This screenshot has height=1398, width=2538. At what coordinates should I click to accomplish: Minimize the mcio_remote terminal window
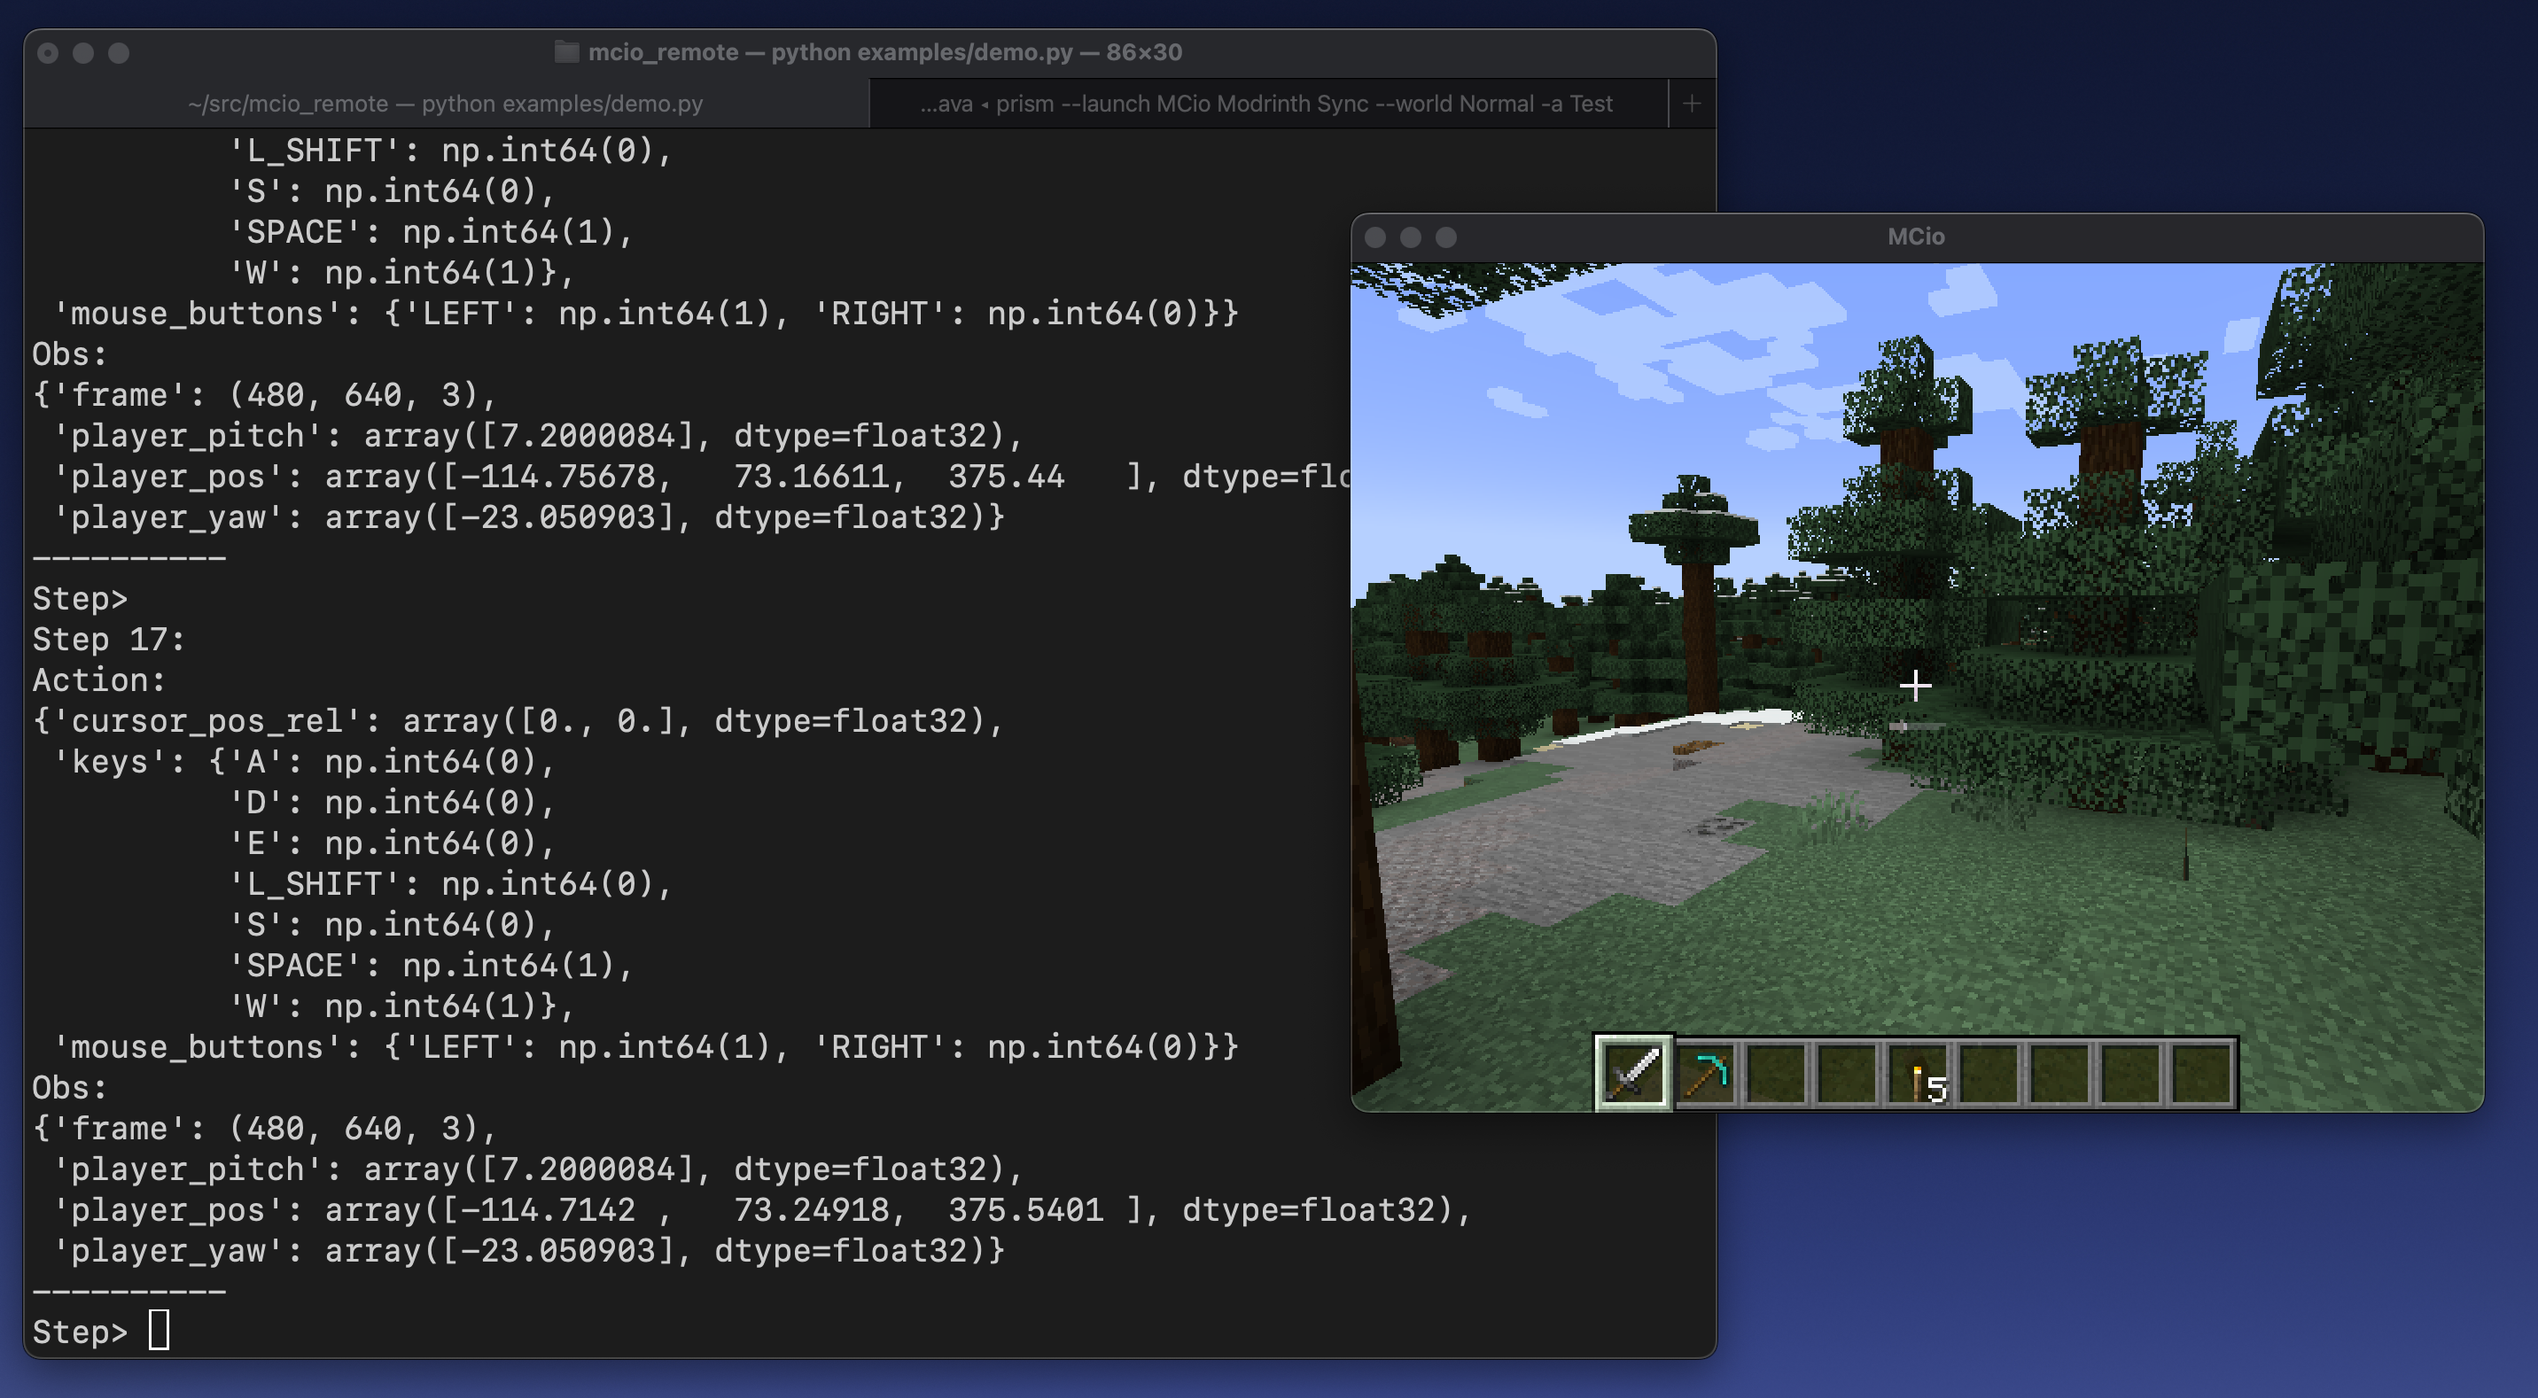pyautogui.click(x=84, y=53)
